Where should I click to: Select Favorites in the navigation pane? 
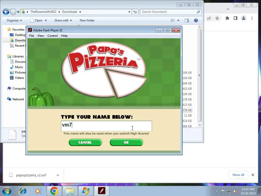tap(16, 30)
